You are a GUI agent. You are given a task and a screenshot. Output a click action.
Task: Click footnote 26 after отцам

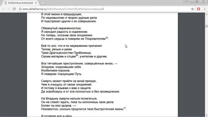[77, 56]
